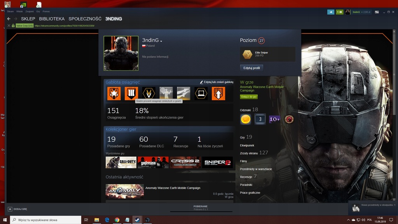Open the Pomoc menu
398x224 pixels.
[46, 11]
